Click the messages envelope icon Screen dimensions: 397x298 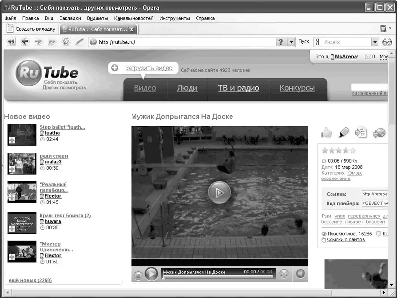368,57
